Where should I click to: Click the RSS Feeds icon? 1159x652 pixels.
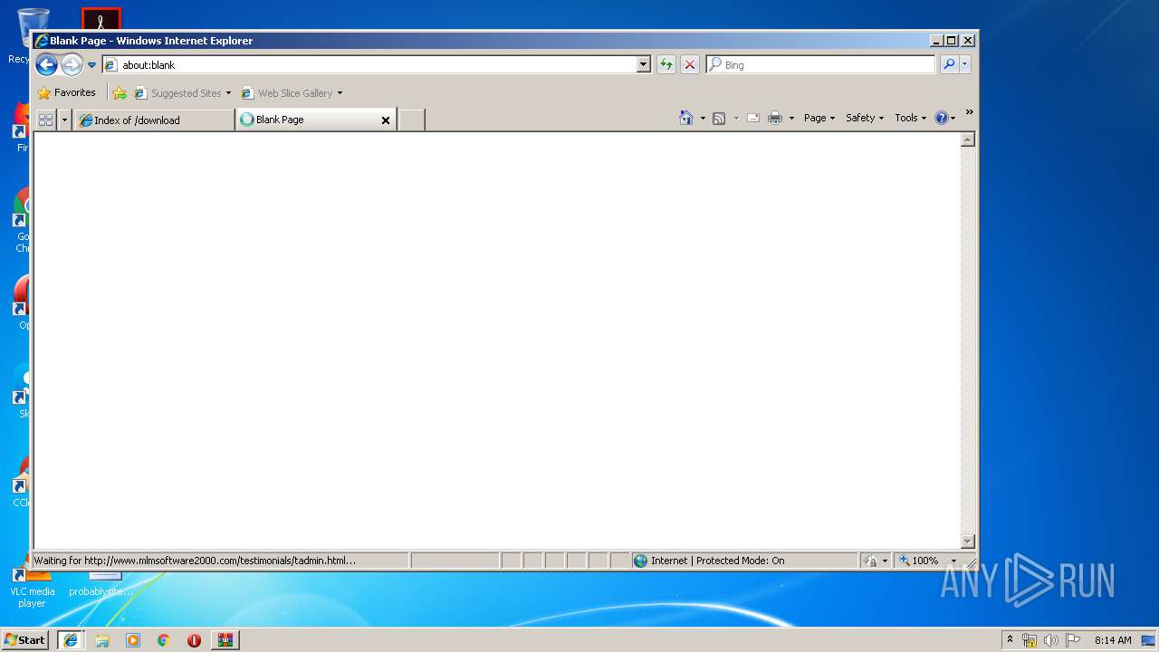coord(719,118)
